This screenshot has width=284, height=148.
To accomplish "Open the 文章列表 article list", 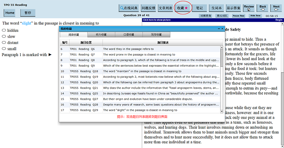I will [x=165, y=8].
